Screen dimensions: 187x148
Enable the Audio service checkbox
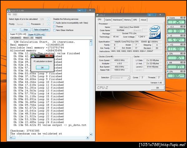(54, 23)
